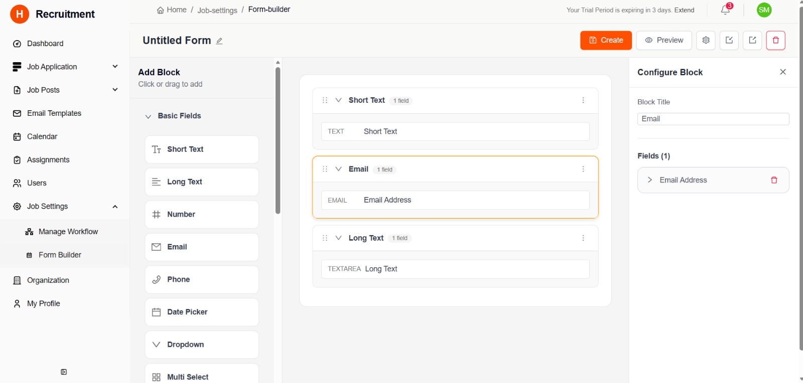The image size is (803, 383).
Task: Expand the Email Address field settings
Action: coord(650,180)
